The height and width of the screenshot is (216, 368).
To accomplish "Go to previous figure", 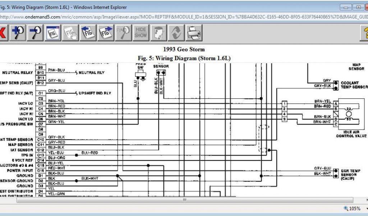I will pyautogui.click(x=88, y=33).
